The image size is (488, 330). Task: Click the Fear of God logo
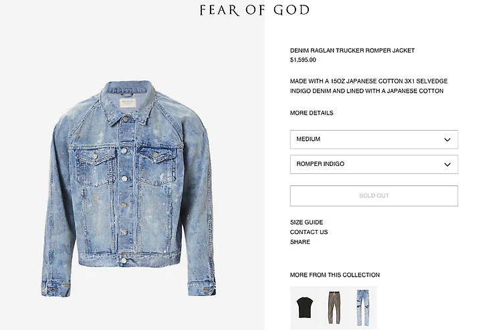[254, 10]
